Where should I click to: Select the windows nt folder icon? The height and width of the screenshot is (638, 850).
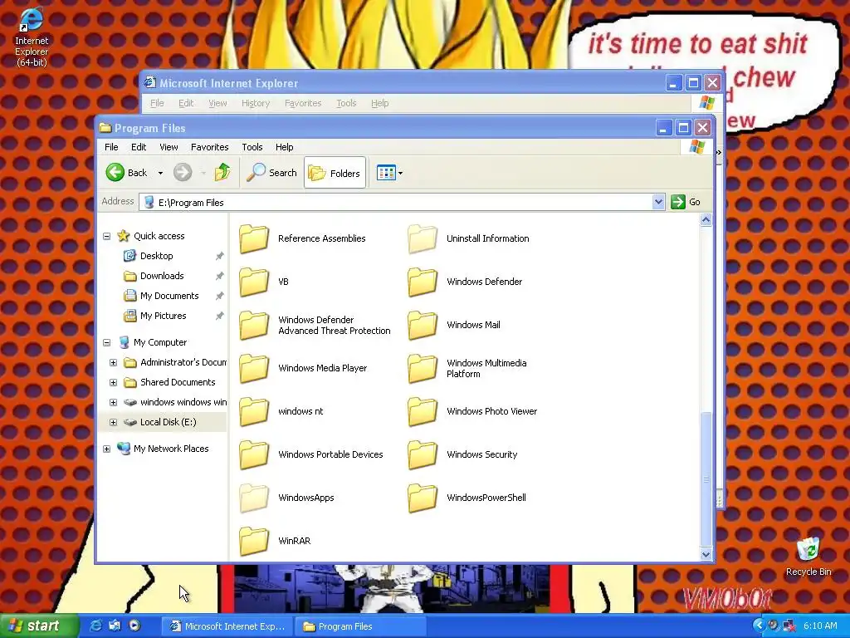254,411
